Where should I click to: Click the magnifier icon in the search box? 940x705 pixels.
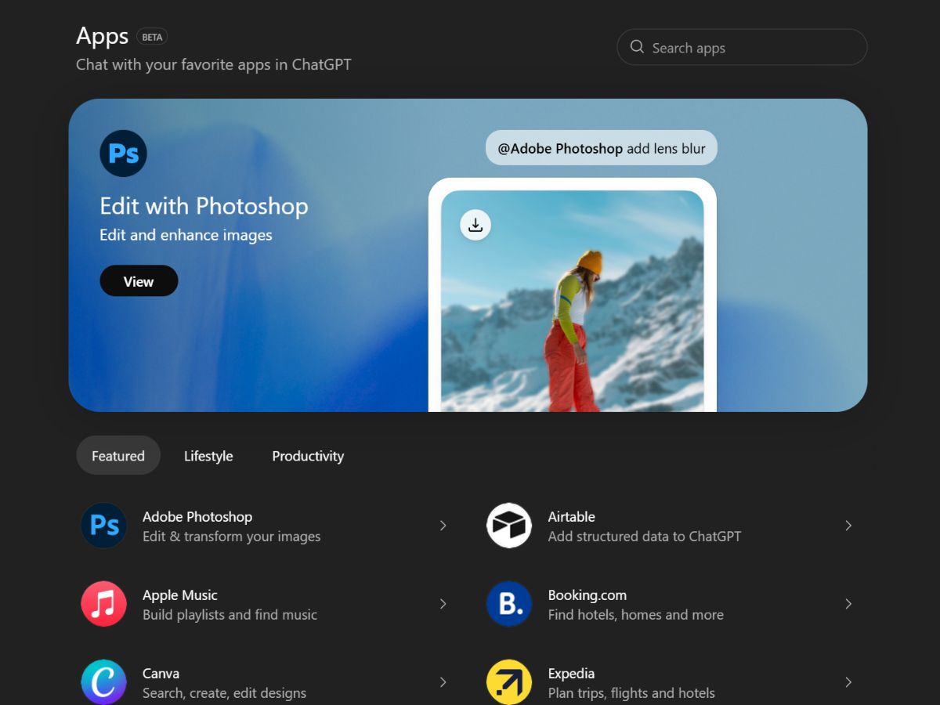[637, 47]
